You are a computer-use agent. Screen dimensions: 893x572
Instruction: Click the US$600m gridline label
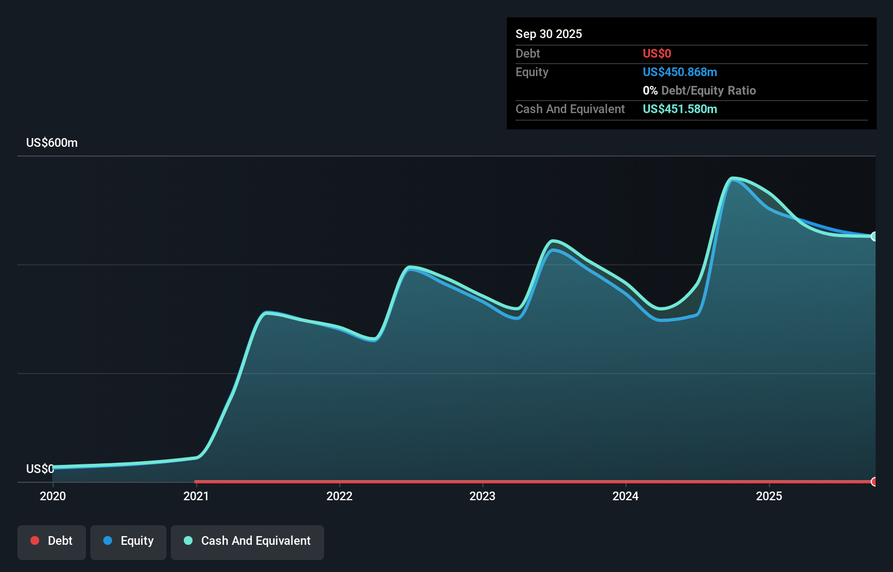coord(52,142)
